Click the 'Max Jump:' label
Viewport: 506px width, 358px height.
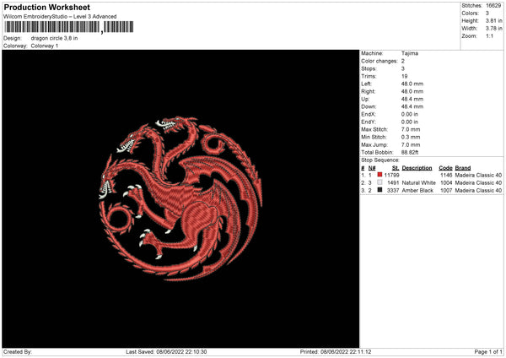coord(374,144)
